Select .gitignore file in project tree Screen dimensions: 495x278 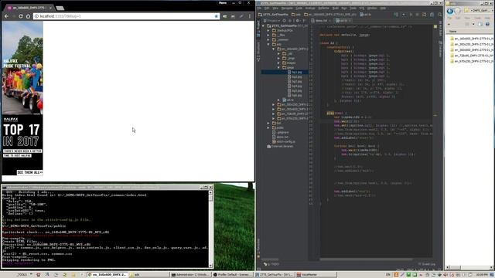click(x=280, y=132)
